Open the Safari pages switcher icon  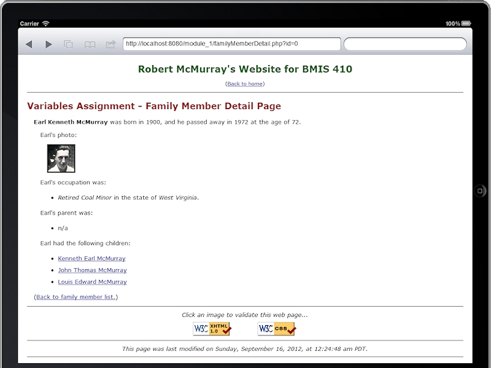click(x=69, y=44)
